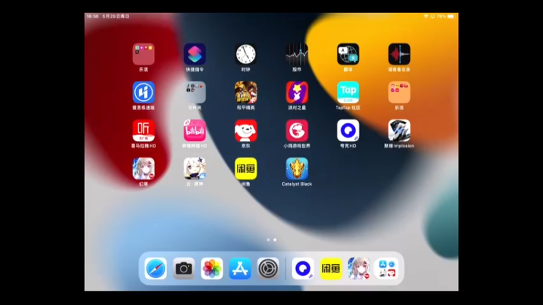Viewport: 543px width, 305px height.
Task: Open the pink bilibili HD app
Action: coord(195,131)
